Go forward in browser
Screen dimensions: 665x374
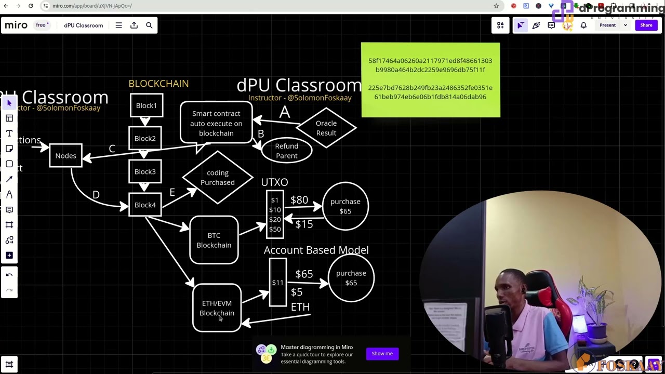(x=18, y=6)
